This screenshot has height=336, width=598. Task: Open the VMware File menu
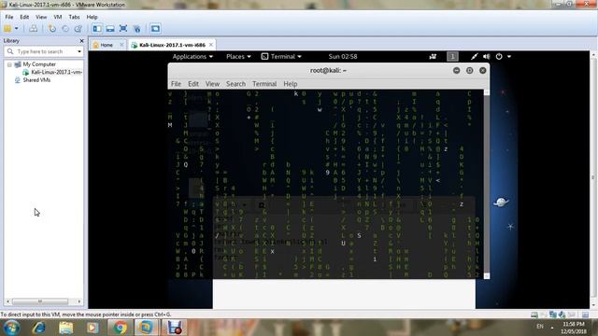[9, 17]
